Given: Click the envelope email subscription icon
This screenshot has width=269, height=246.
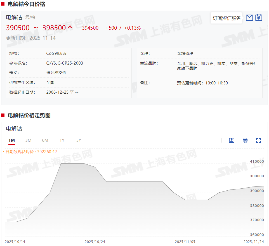Looking at the screenshot, I should [x=249, y=18].
